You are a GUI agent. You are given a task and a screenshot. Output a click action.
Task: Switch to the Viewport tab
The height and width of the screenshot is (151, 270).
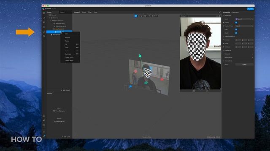click(x=77, y=12)
